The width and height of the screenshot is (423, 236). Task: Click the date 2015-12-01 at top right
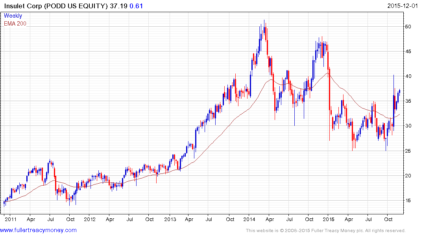tap(403, 6)
